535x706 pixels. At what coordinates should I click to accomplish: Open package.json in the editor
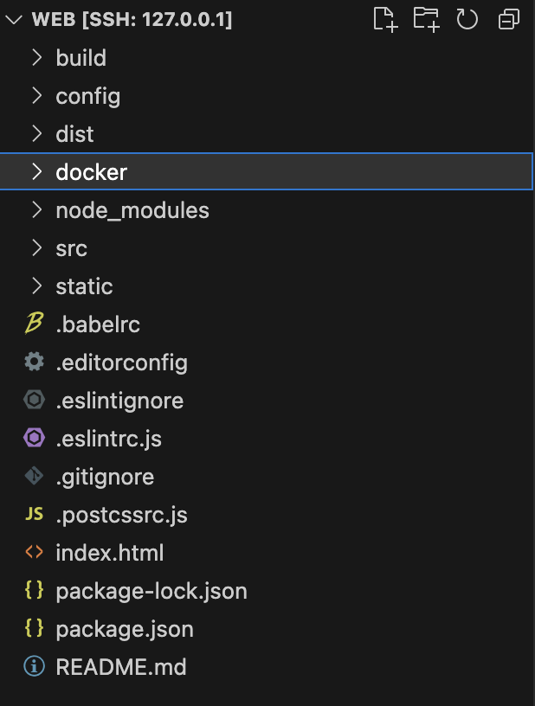(125, 629)
